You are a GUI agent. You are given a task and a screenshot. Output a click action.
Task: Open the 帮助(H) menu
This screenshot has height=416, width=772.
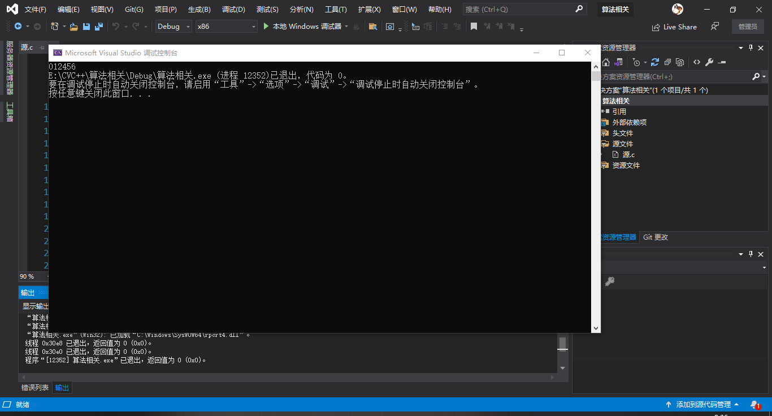point(440,10)
